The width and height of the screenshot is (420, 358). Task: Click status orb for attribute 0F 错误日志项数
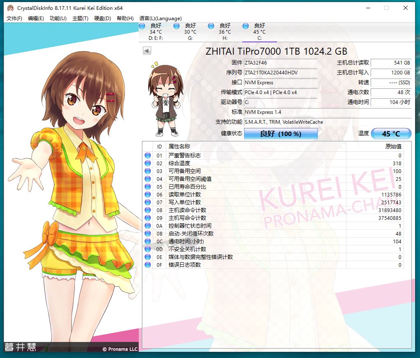148,265
